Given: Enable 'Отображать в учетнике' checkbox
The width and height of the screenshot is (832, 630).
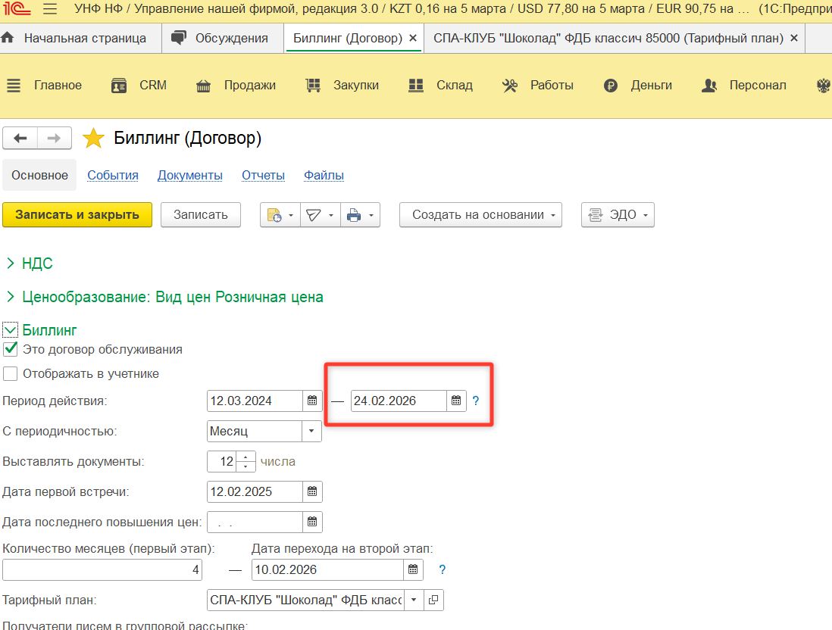Looking at the screenshot, I should pos(11,374).
